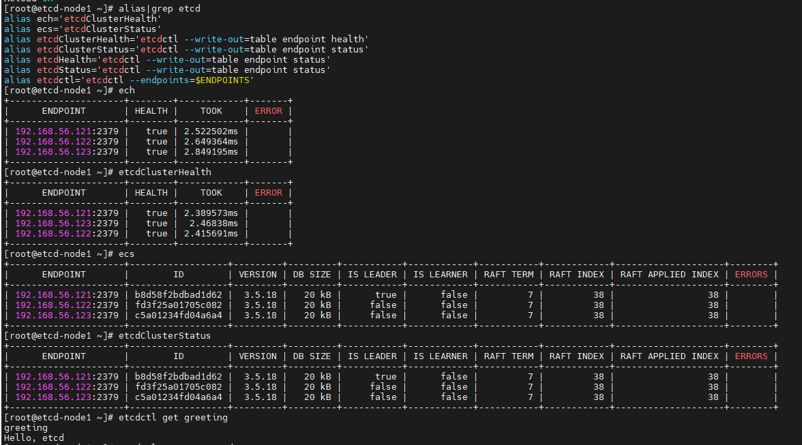
Task: Click the alias etcdClusterHealth definition line
Action: (x=185, y=39)
